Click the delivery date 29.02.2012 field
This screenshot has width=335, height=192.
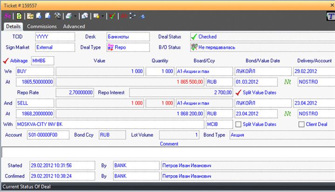click(314, 71)
